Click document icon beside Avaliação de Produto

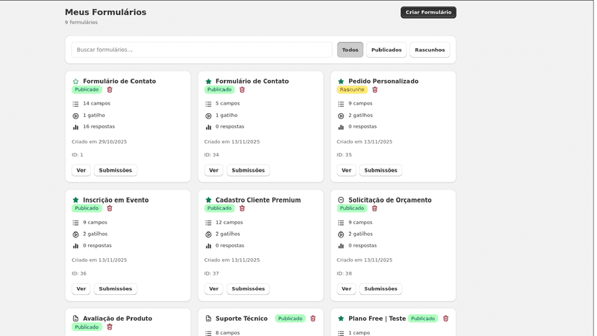(x=76, y=319)
